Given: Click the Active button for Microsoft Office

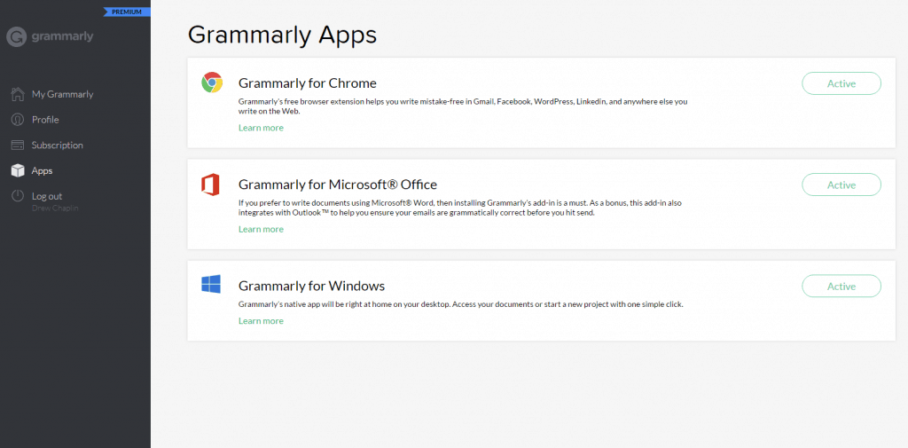Looking at the screenshot, I should point(841,185).
